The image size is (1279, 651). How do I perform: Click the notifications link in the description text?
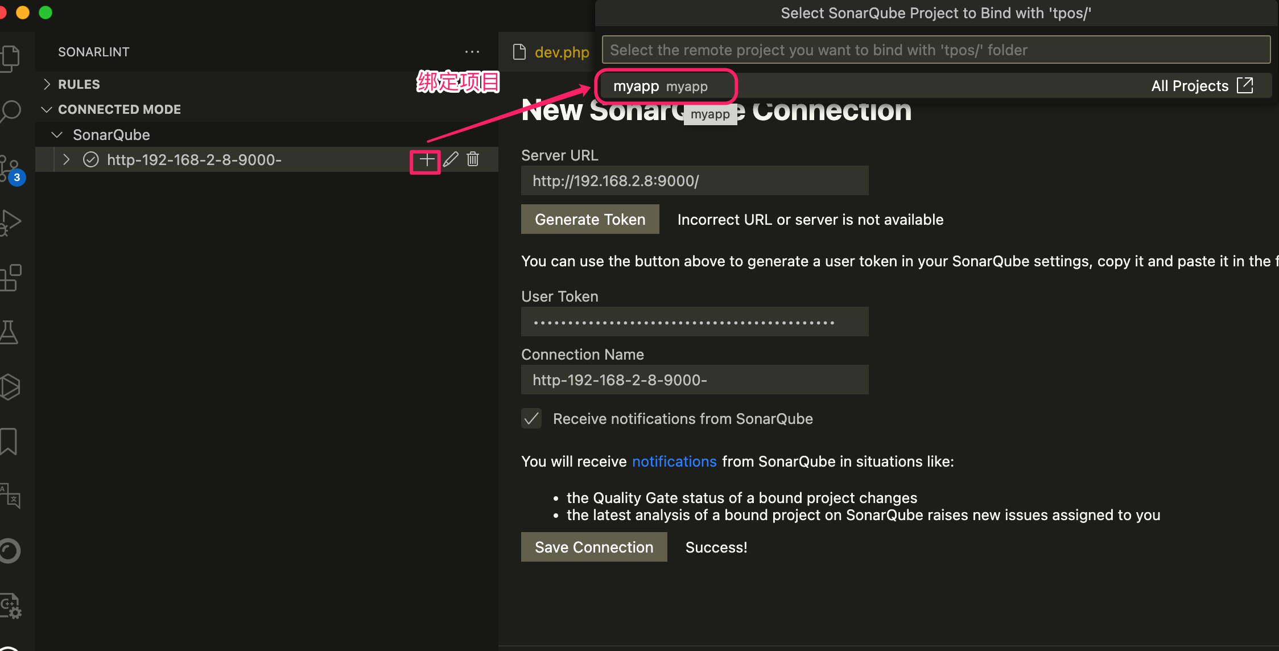[674, 462]
